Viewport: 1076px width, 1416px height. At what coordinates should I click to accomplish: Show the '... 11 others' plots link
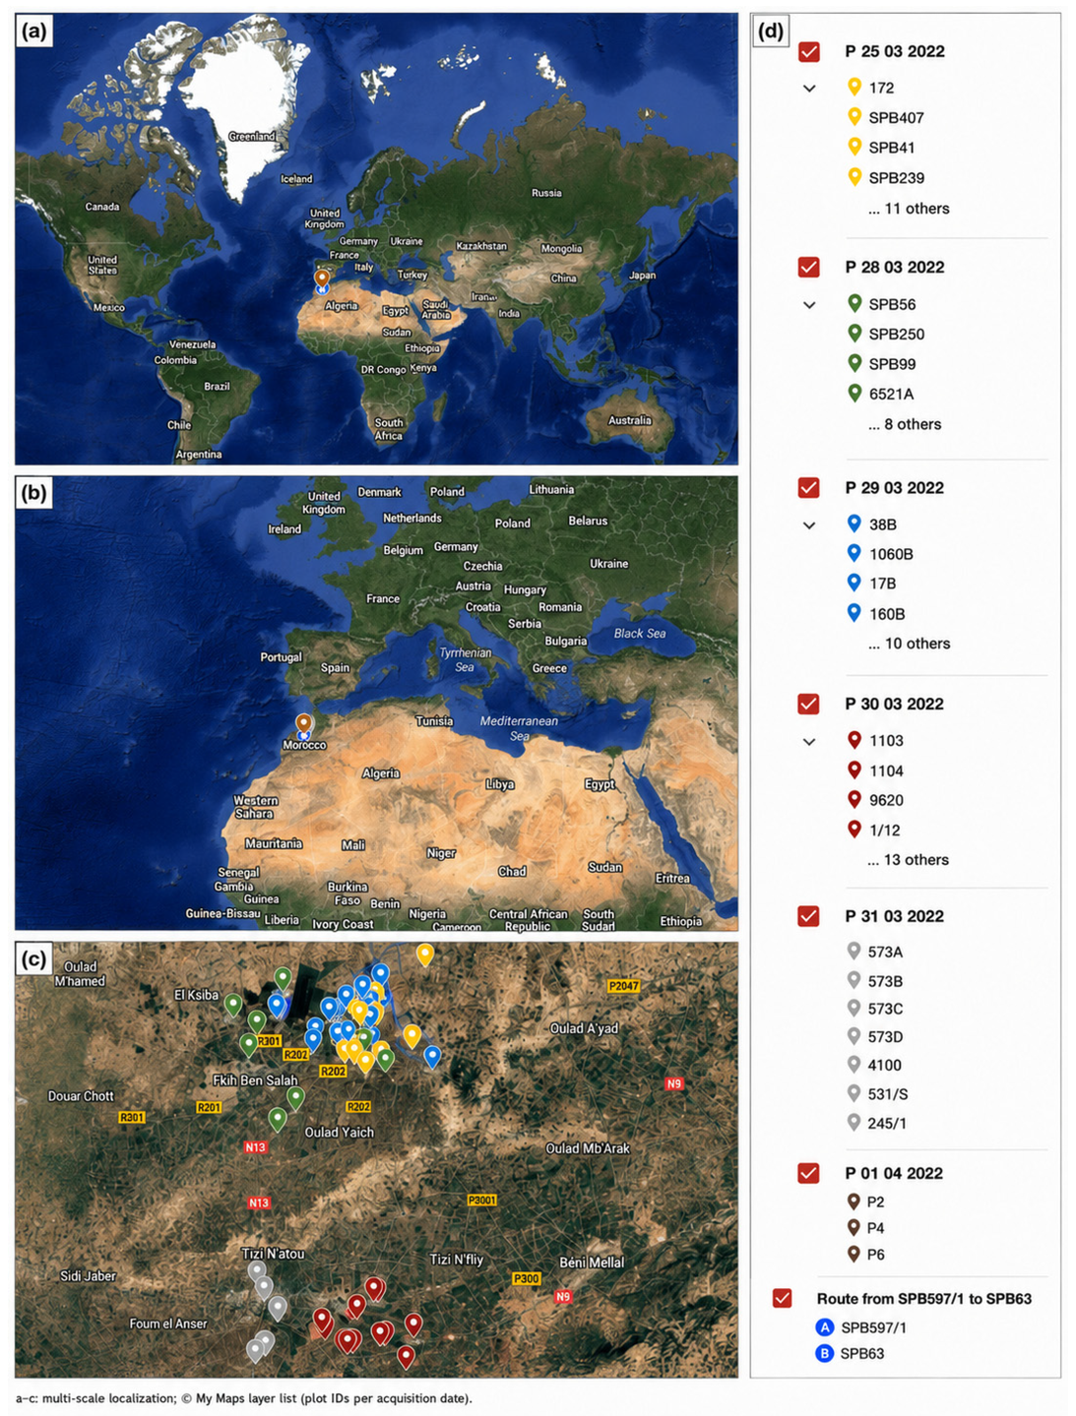coord(909,209)
